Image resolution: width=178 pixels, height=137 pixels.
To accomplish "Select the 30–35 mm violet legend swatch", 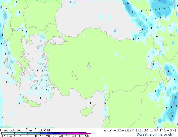I will pyautogui.click(x=63, y=133).
